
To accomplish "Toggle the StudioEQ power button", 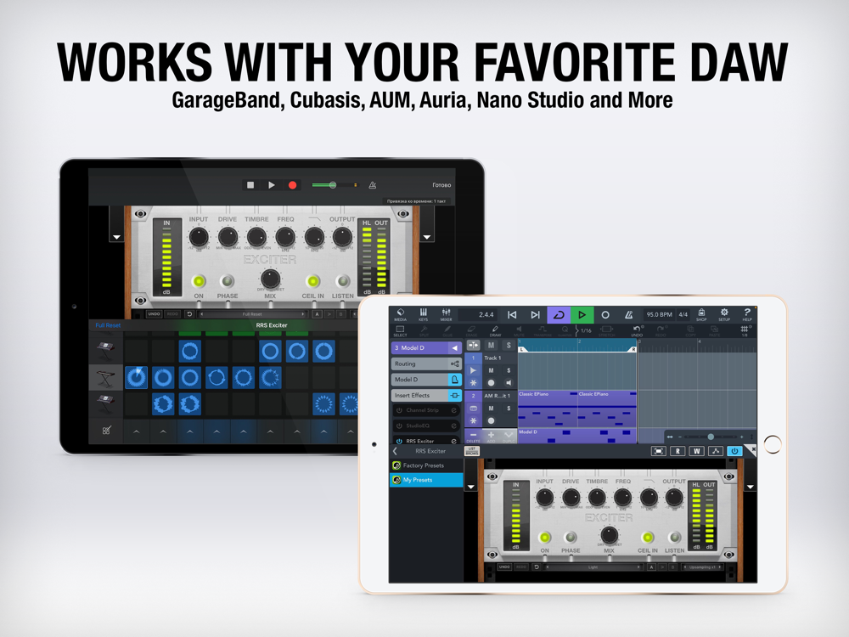I will click(x=399, y=426).
